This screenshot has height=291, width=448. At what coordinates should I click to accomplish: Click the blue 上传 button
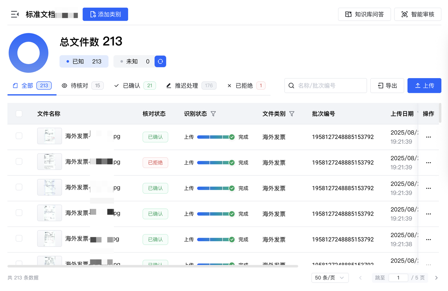(x=424, y=85)
